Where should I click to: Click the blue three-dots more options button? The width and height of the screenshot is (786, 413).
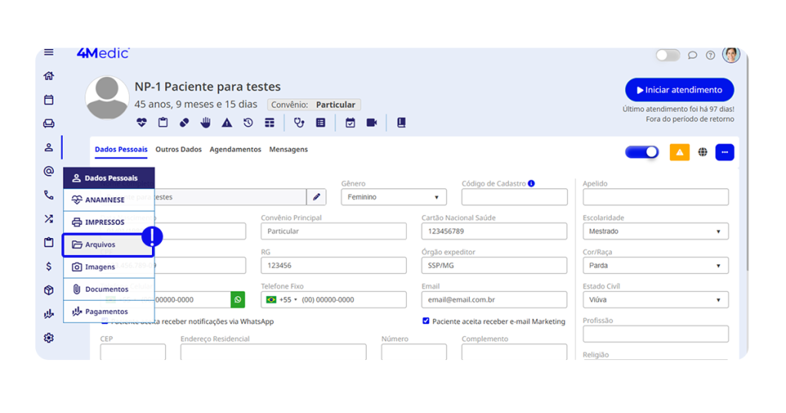click(725, 152)
